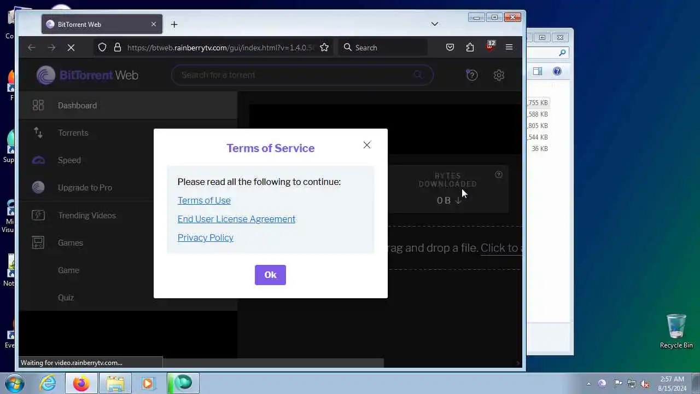Close the Terms of Service dialog
The image size is (700, 394).
coord(367,145)
